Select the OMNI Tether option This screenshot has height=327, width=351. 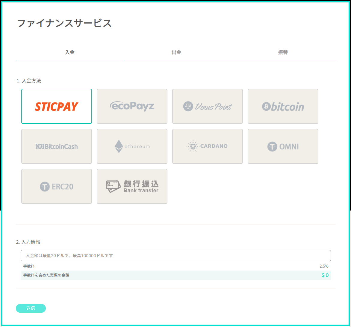coord(283,146)
